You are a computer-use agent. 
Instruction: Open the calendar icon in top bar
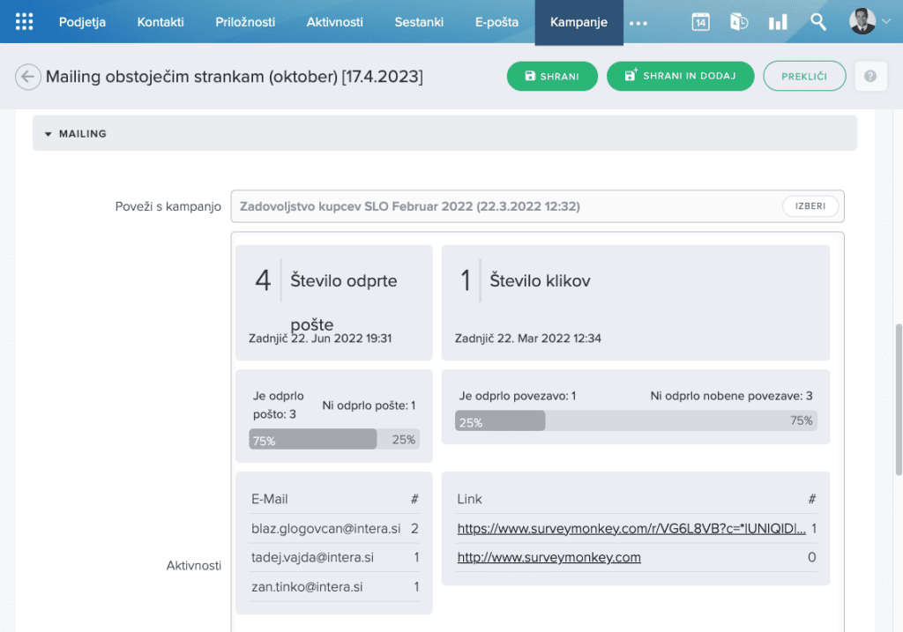700,22
